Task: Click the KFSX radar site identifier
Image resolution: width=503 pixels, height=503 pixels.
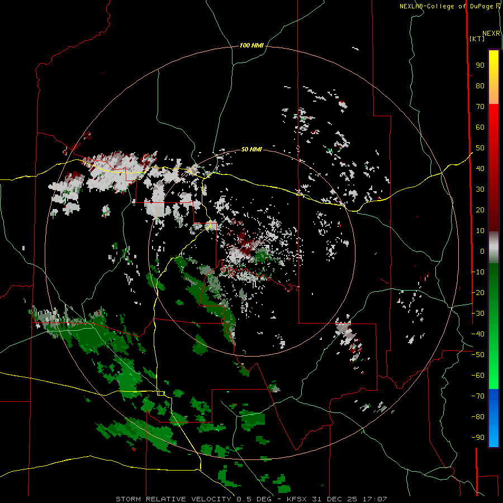Action: click(297, 499)
